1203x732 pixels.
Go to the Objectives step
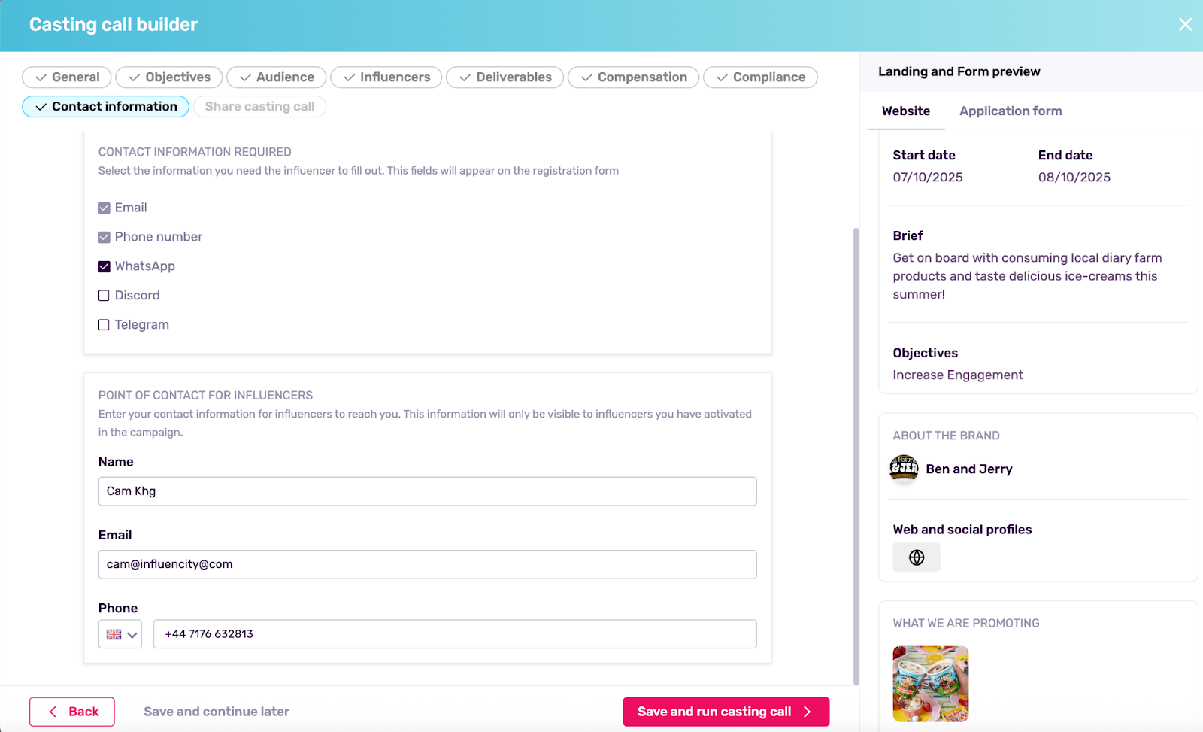169,77
